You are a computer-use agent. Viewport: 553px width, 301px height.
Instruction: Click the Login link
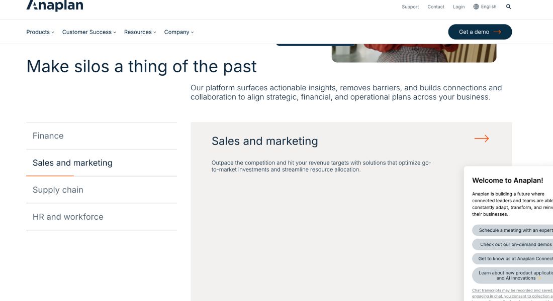tap(458, 7)
